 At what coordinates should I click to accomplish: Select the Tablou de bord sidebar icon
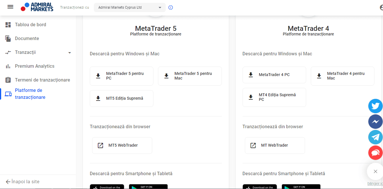[x=8, y=24]
